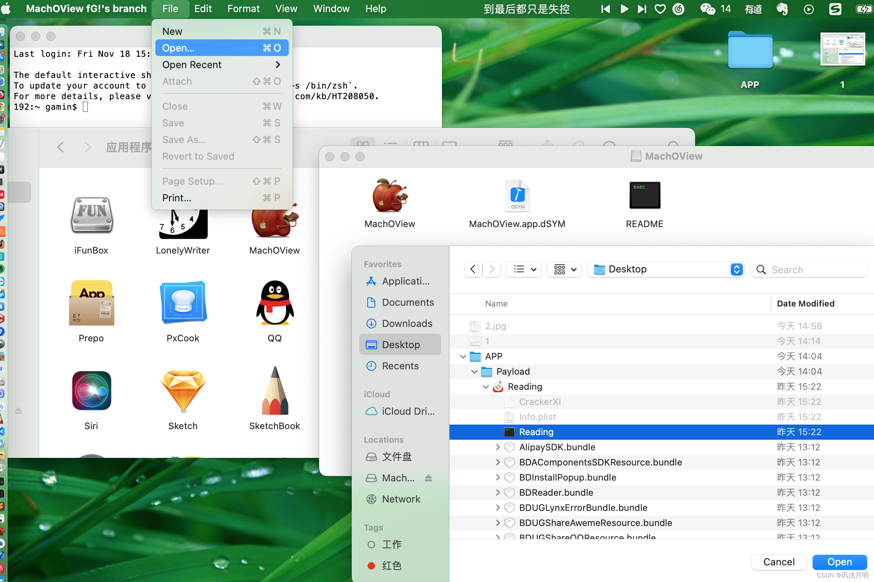Open the SketchBook pencil icon
874x582 pixels.
(x=275, y=391)
